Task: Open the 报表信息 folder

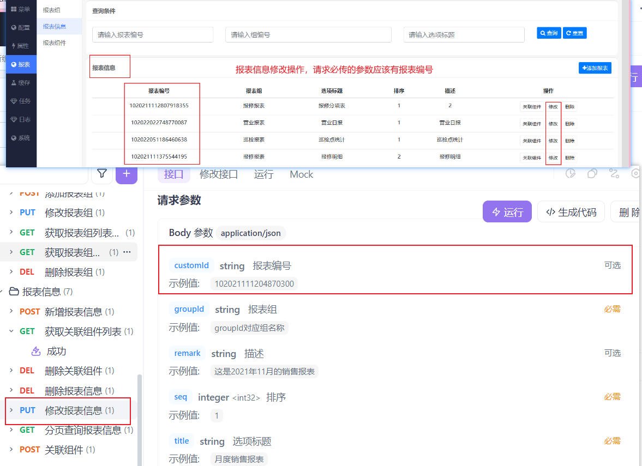Action: point(41,292)
